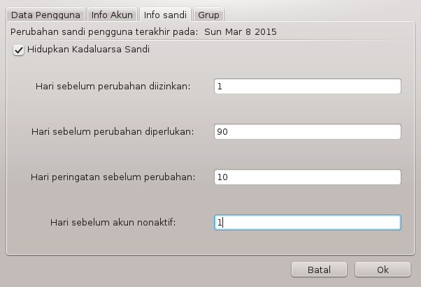Image resolution: width=421 pixels, height=287 pixels.
Task: Focus the perubahan diizinkan input field
Action: point(308,87)
